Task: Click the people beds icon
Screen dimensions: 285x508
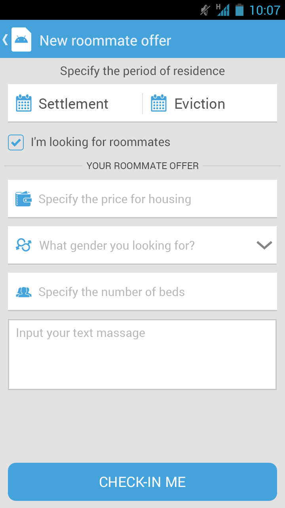Action: [x=24, y=292]
